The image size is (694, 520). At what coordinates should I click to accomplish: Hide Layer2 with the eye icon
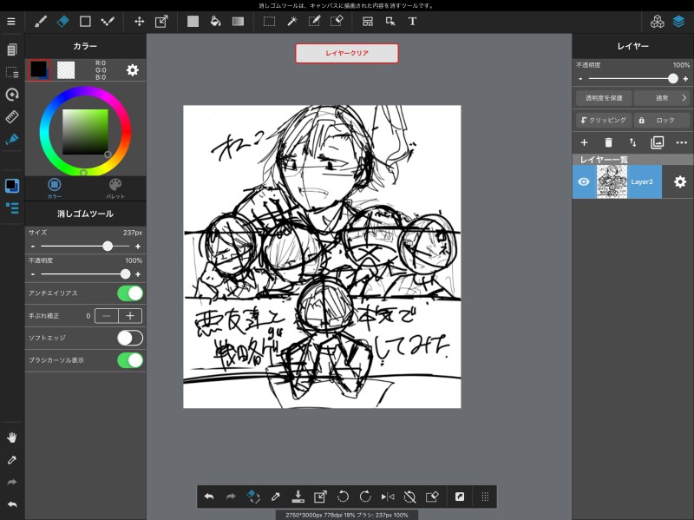[x=584, y=181]
